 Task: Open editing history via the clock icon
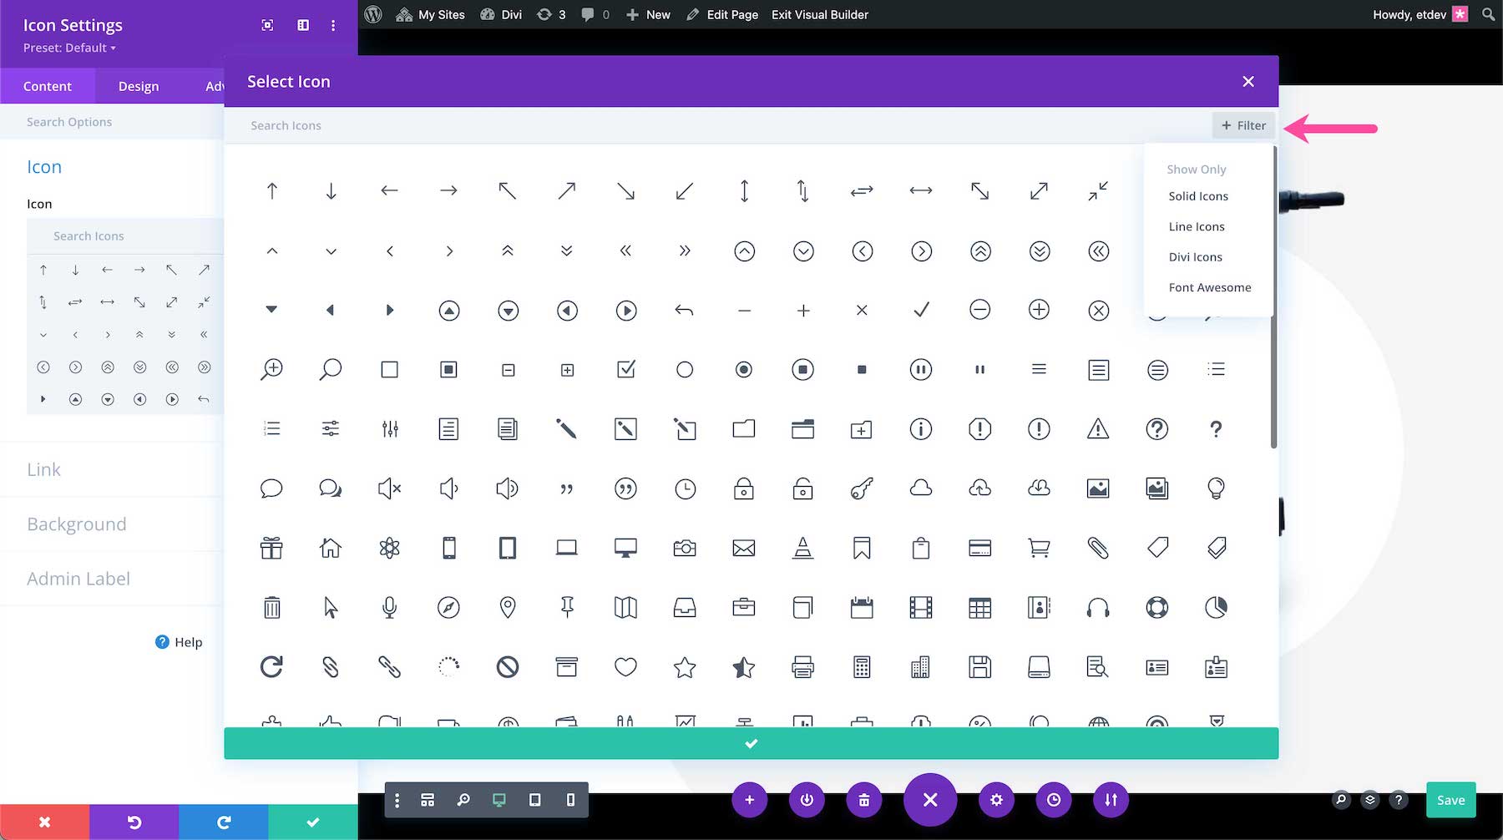(1054, 799)
